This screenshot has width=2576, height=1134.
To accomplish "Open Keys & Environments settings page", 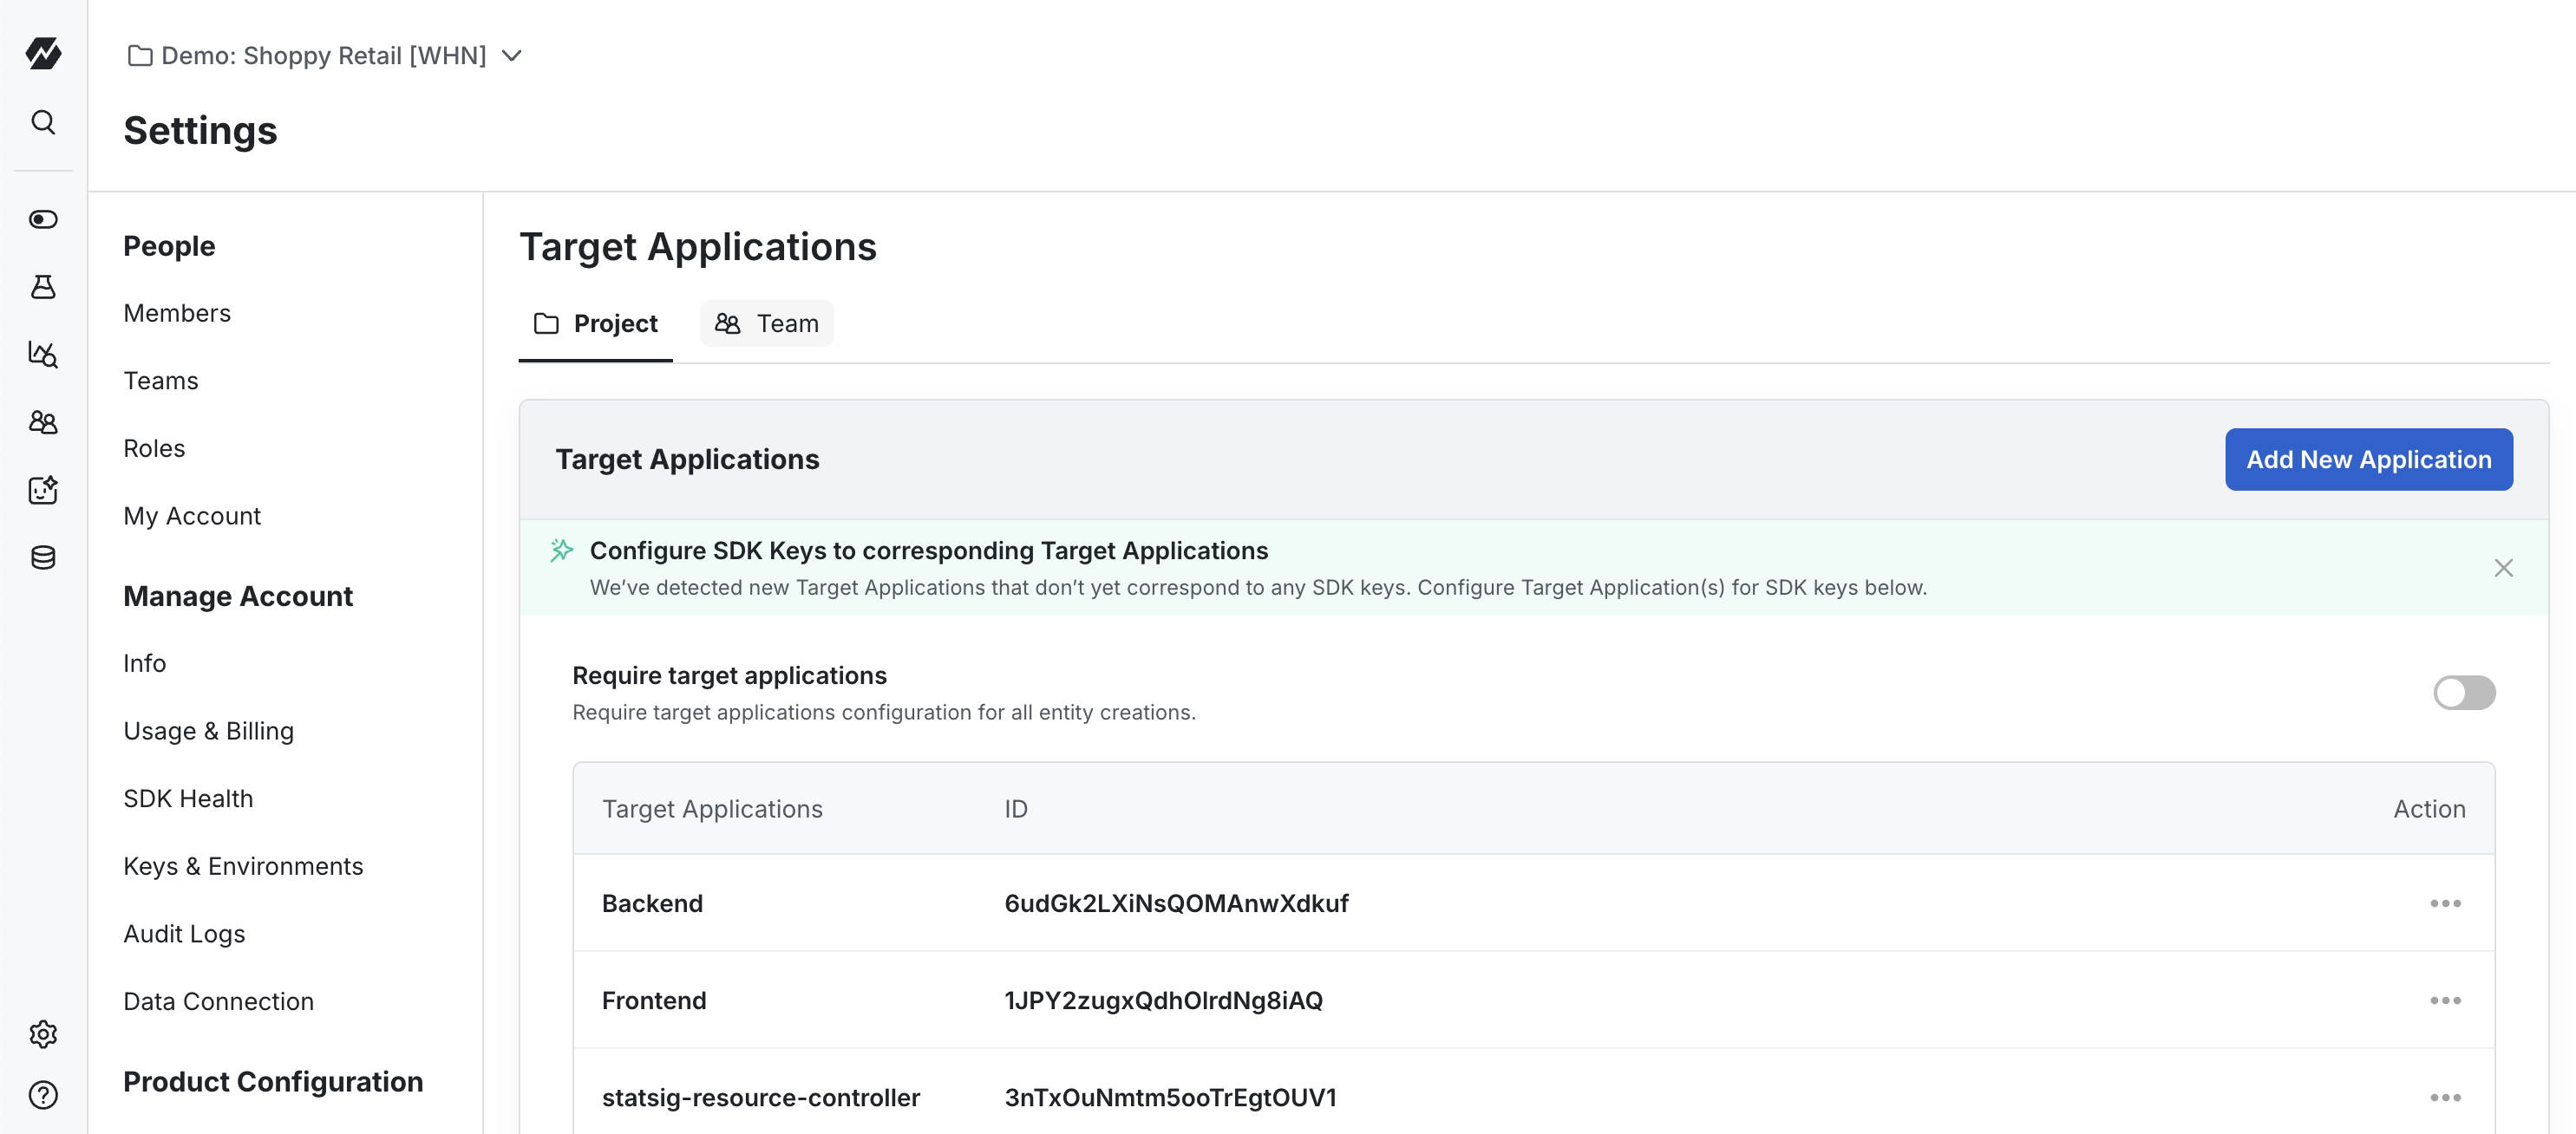I will click(243, 866).
